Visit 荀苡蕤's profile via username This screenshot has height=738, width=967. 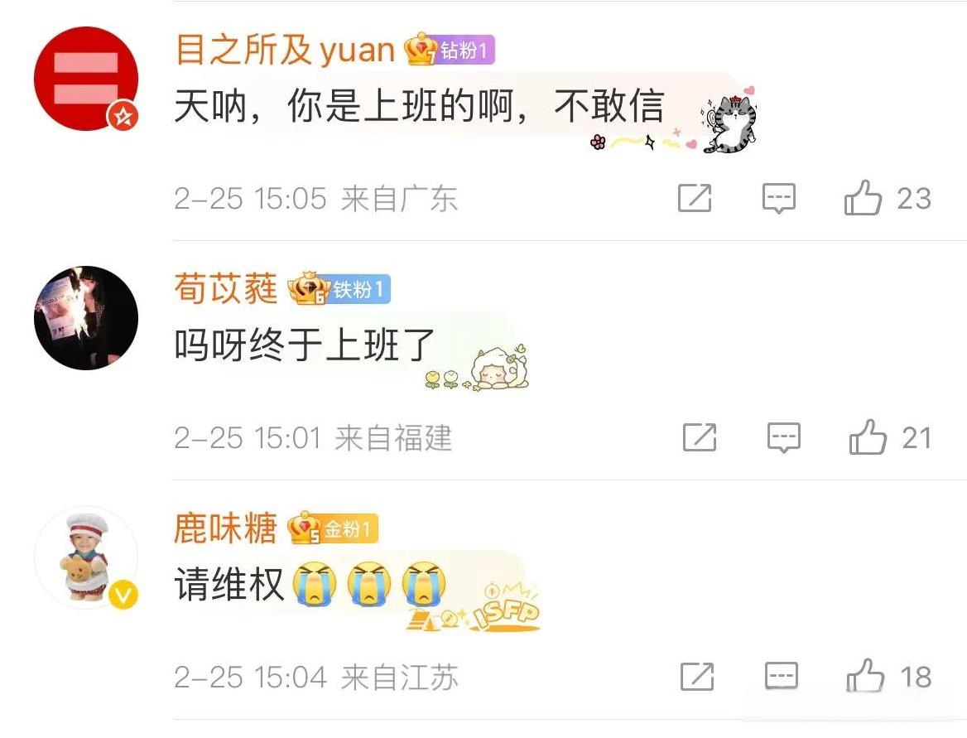point(226,288)
